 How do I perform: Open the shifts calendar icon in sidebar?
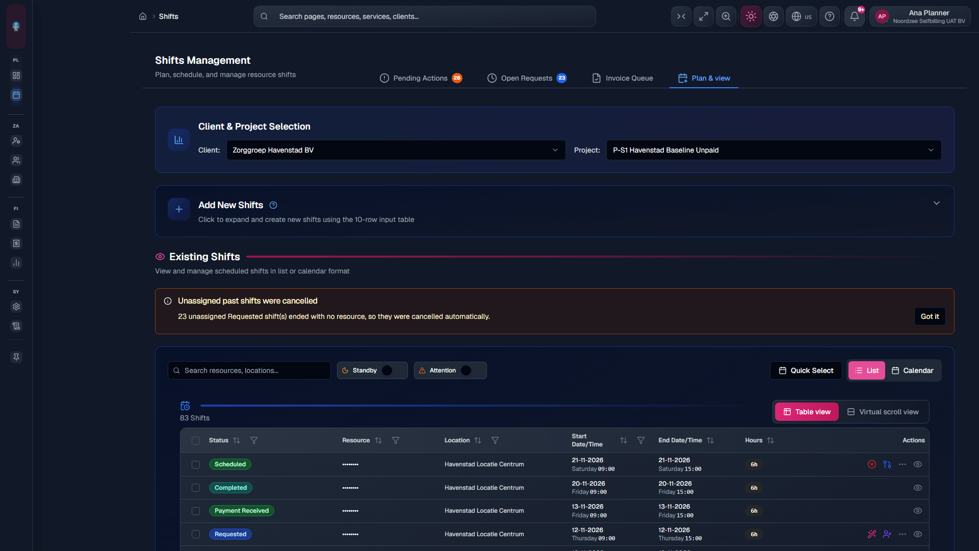click(16, 95)
